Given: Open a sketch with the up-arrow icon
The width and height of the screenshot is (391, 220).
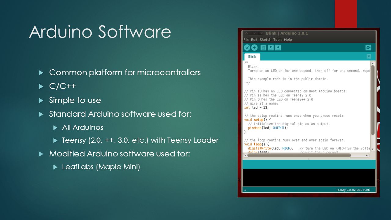Looking at the screenshot, I should 271,48.
